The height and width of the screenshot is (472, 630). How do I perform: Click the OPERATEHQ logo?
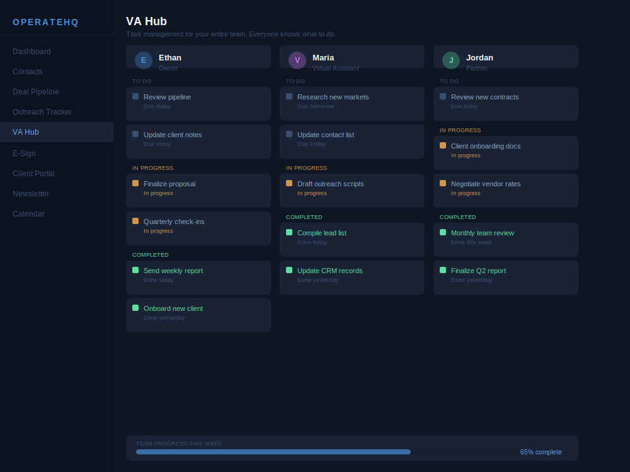click(x=45, y=22)
